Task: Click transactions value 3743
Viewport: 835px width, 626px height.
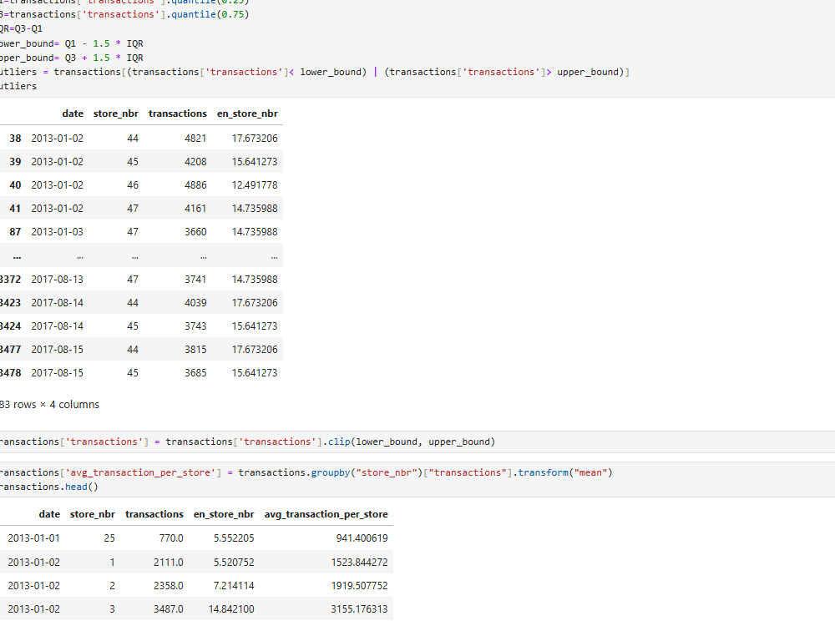Action: pos(195,326)
